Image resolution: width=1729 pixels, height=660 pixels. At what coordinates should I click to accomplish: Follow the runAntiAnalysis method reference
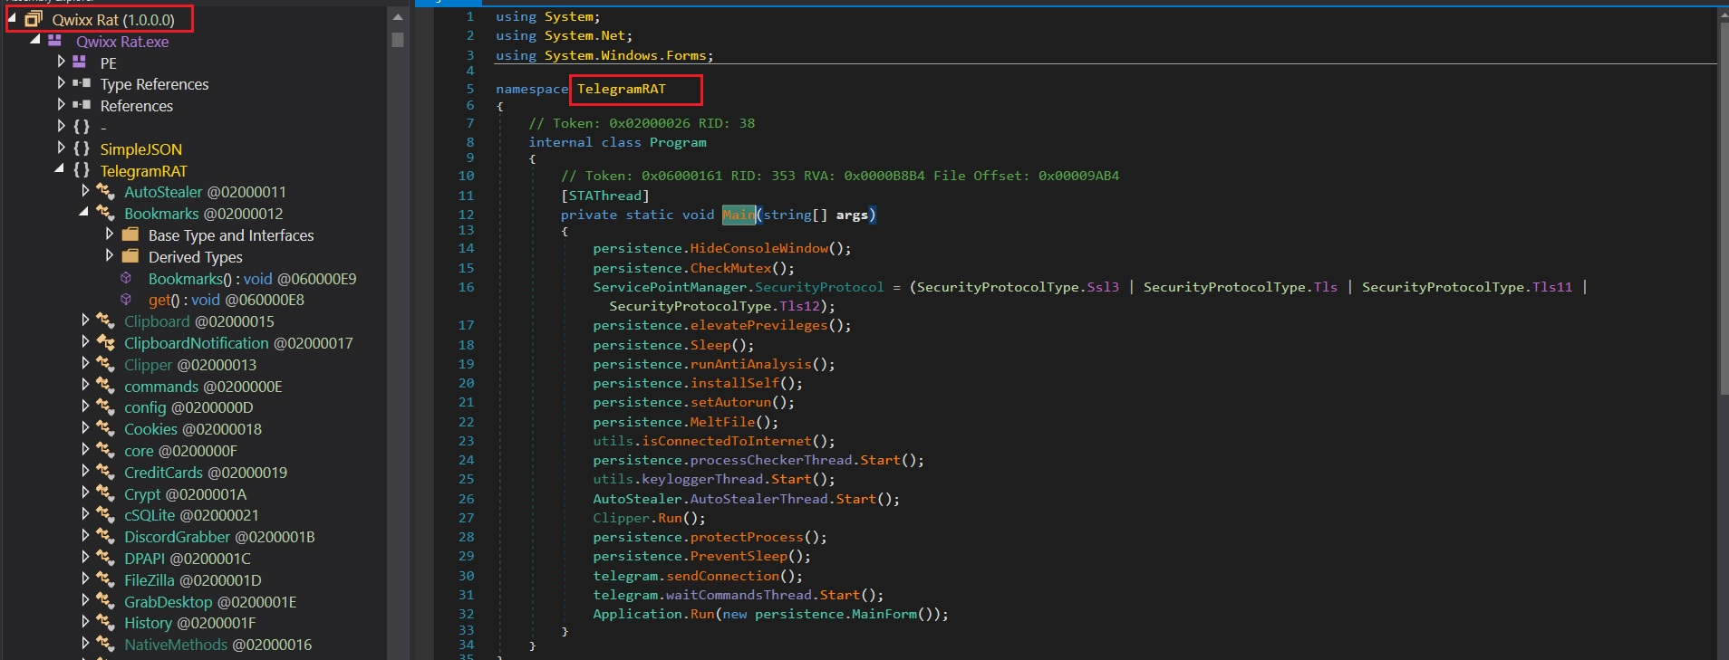750,364
